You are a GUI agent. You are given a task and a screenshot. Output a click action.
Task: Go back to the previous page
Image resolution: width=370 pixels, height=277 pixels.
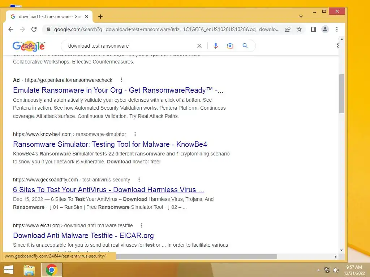tap(11, 29)
